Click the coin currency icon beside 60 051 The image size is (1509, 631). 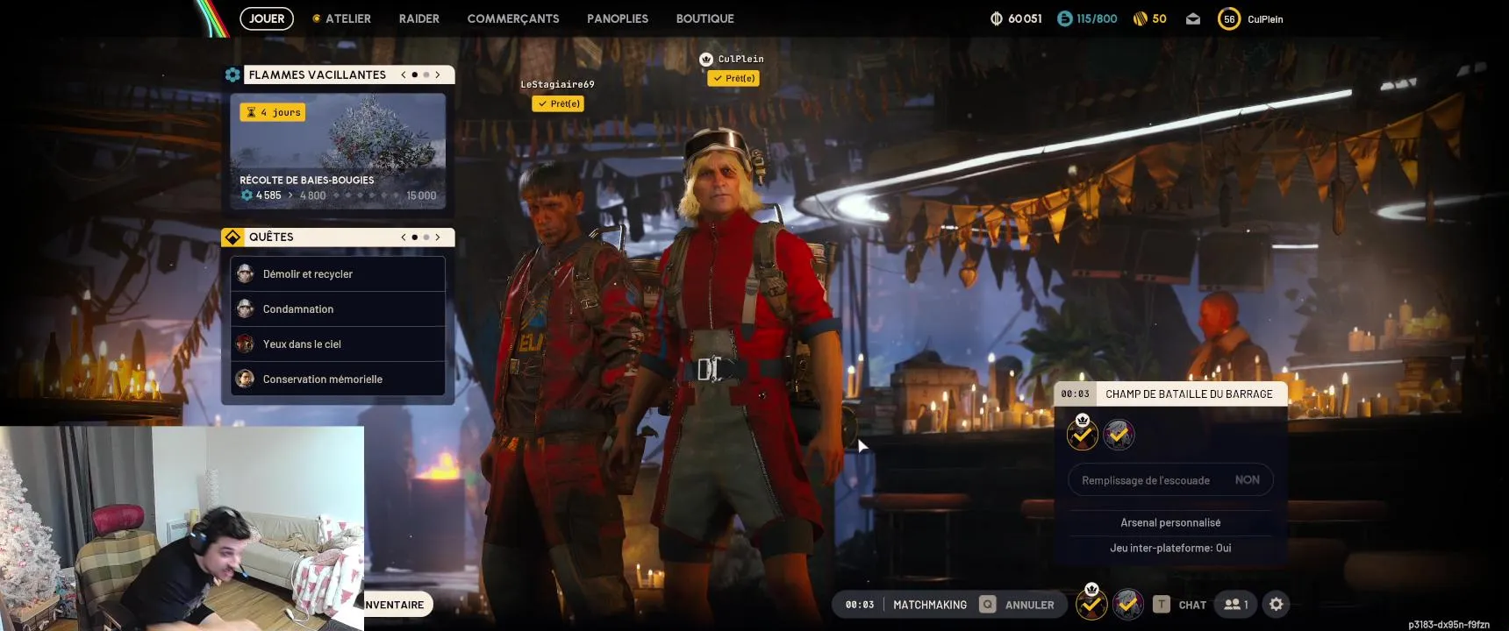point(997,18)
